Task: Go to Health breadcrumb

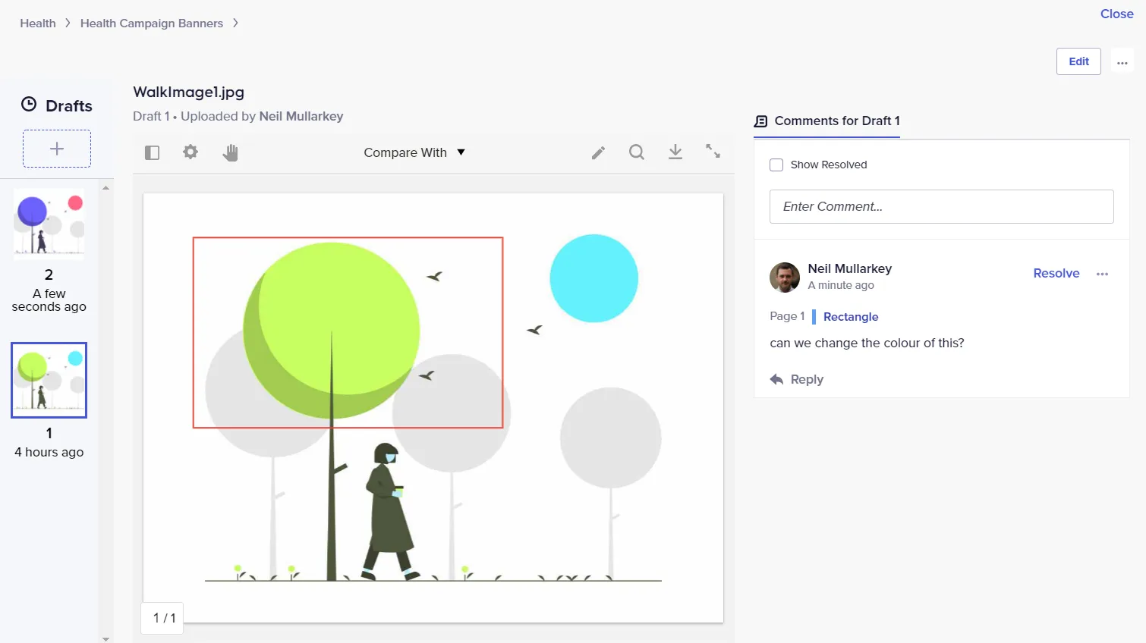Action: (38, 23)
